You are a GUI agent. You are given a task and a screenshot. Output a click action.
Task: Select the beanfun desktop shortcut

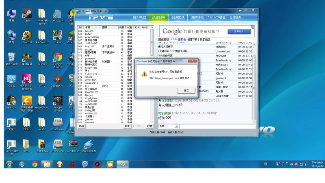point(11,102)
